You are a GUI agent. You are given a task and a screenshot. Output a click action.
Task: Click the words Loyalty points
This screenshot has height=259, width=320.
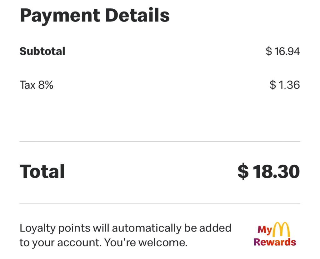[x=55, y=228]
